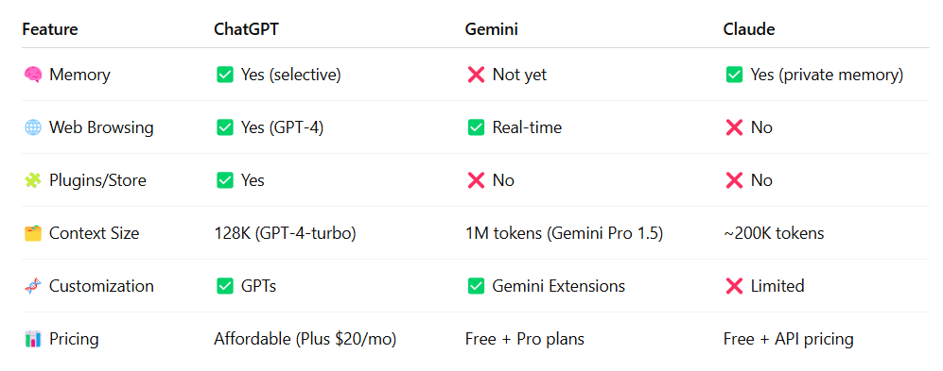Image resolution: width=943 pixels, height=371 pixels.
Task: Click the 1M tokens (Gemini Pro 1.5) text
Action: [x=564, y=233]
